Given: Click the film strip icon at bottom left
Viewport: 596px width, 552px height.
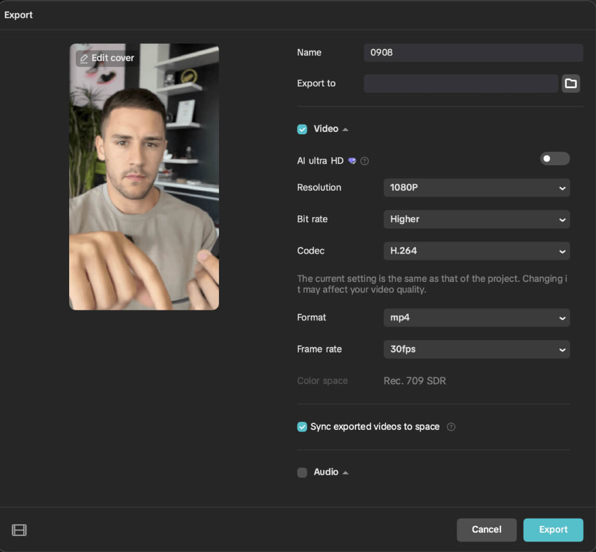Looking at the screenshot, I should click(x=19, y=530).
